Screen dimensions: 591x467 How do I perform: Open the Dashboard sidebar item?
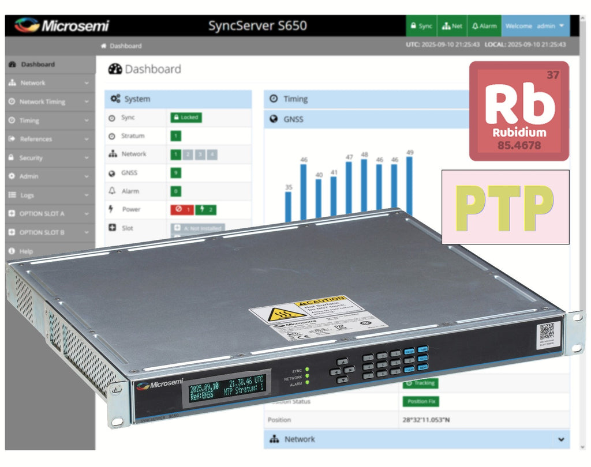50,65
